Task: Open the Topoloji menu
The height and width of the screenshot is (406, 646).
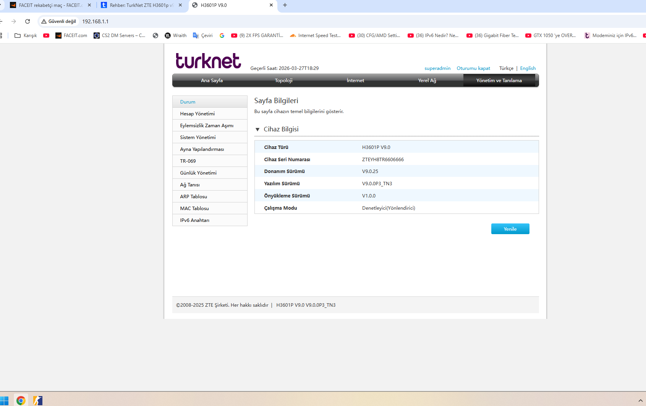Action: click(283, 81)
